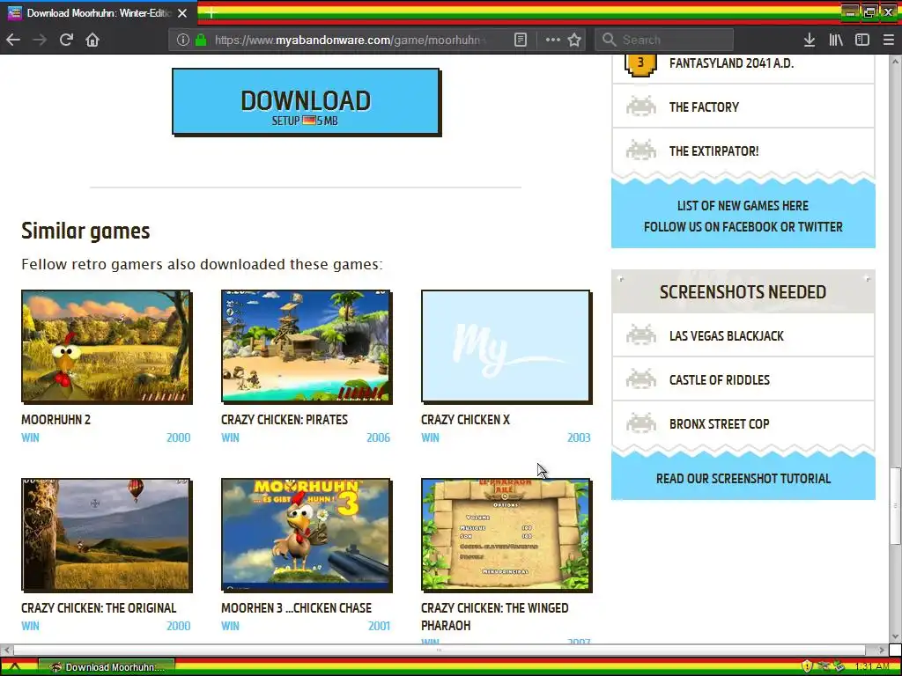The height and width of the screenshot is (676, 902).
Task: Click the horizontal scrollbar right arrow
Action: coord(882,650)
